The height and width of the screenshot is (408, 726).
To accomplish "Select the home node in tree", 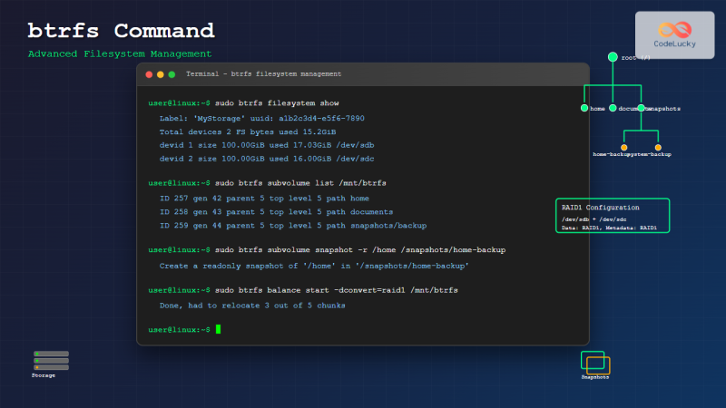I will point(584,108).
